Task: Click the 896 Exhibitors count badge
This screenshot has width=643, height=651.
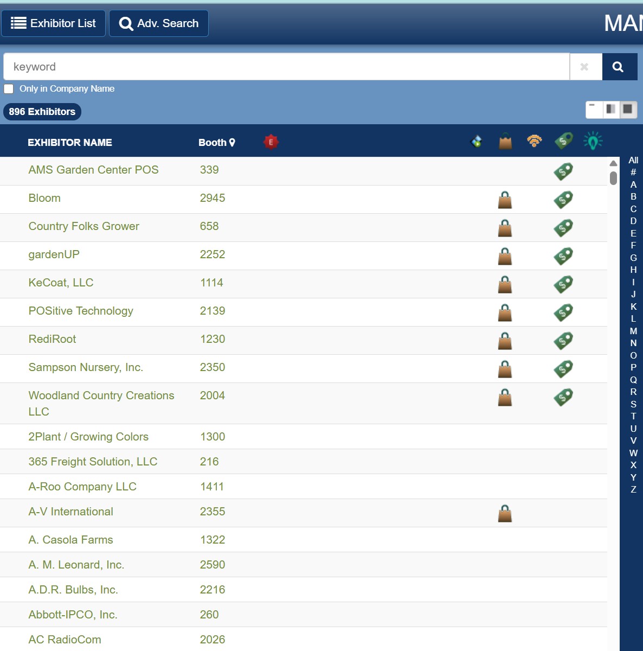Action: [x=42, y=112]
